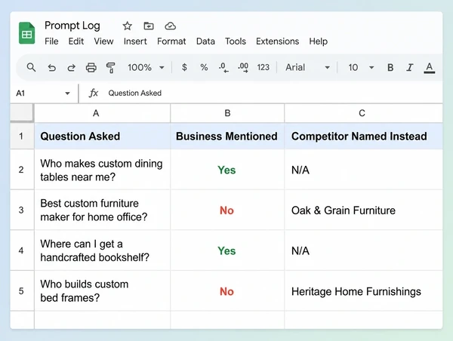Screen dimensions: 453x341
Task: Select the Heritage Home Furnishings cell
Action: pos(363,290)
